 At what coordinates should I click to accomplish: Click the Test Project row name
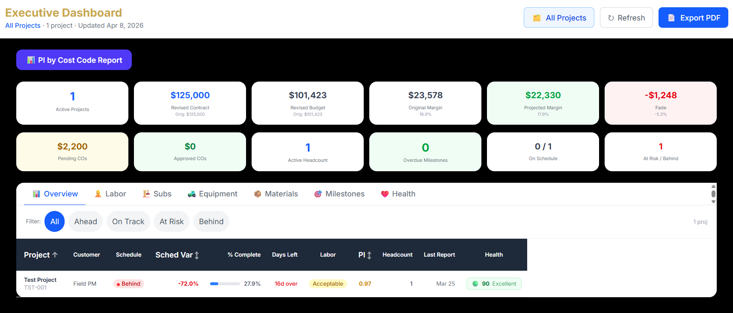click(40, 280)
